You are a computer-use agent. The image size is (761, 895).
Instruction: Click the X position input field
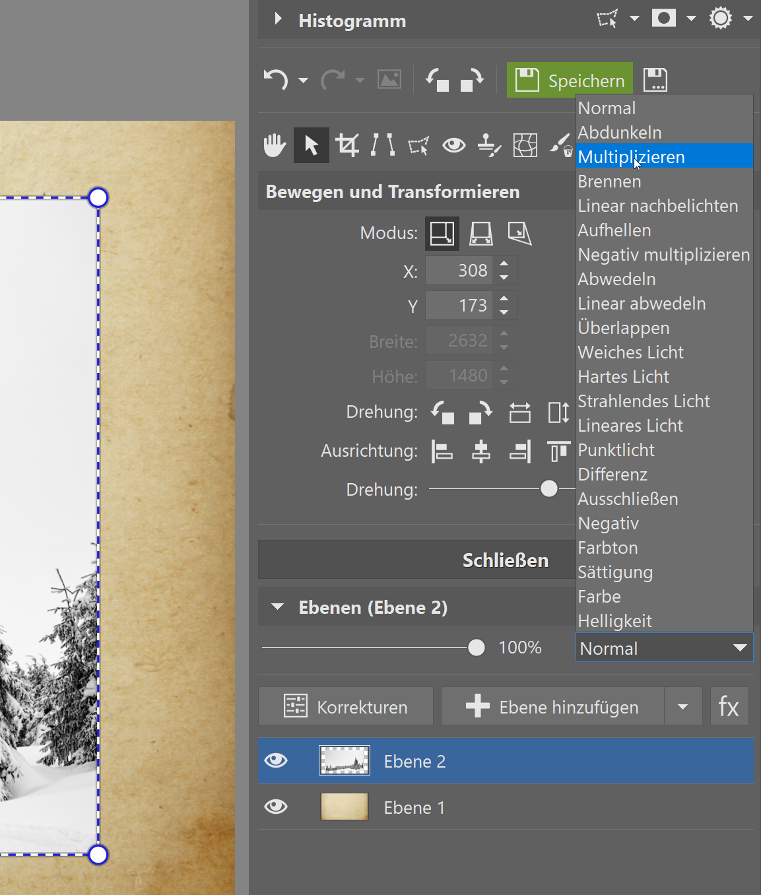459,271
